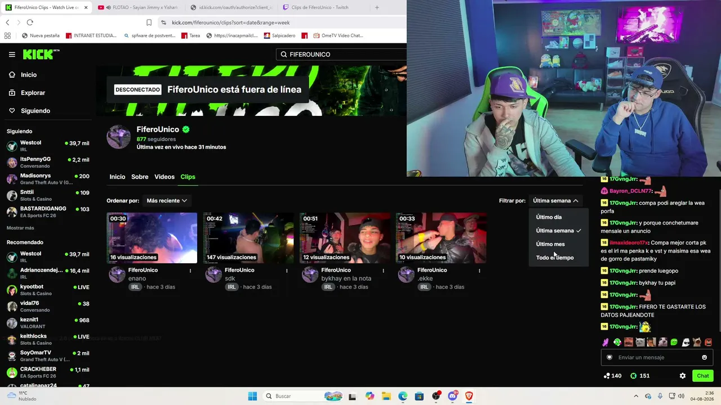Open options for 'bykhay en la nota' clip
The height and width of the screenshot is (405, 721).
tap(383, 271)
